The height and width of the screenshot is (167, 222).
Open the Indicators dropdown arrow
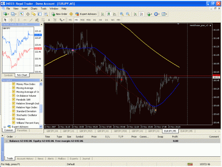(151, 14)
